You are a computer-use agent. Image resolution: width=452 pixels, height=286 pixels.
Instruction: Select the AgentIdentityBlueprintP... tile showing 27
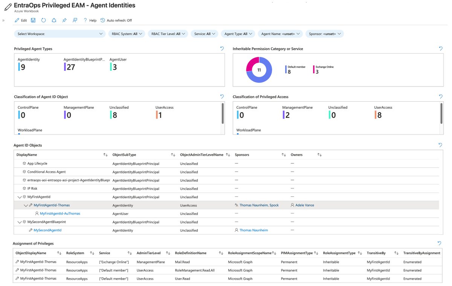[x=84, y=64]
